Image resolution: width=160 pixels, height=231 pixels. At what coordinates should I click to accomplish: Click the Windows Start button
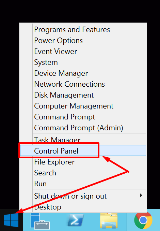[11, 220]
